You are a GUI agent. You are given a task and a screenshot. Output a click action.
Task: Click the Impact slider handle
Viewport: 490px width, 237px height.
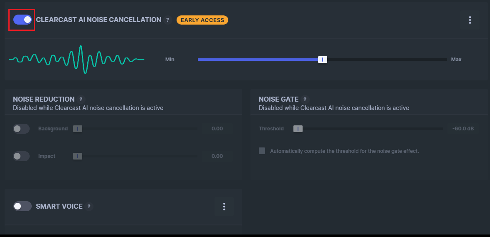[x=78, y=156]
